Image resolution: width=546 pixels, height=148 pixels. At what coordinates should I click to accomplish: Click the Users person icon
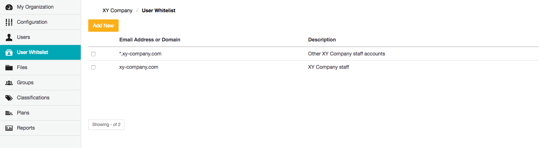point(9,37)
